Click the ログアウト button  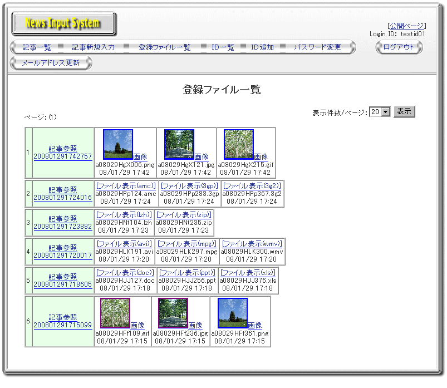click(399, 47)
